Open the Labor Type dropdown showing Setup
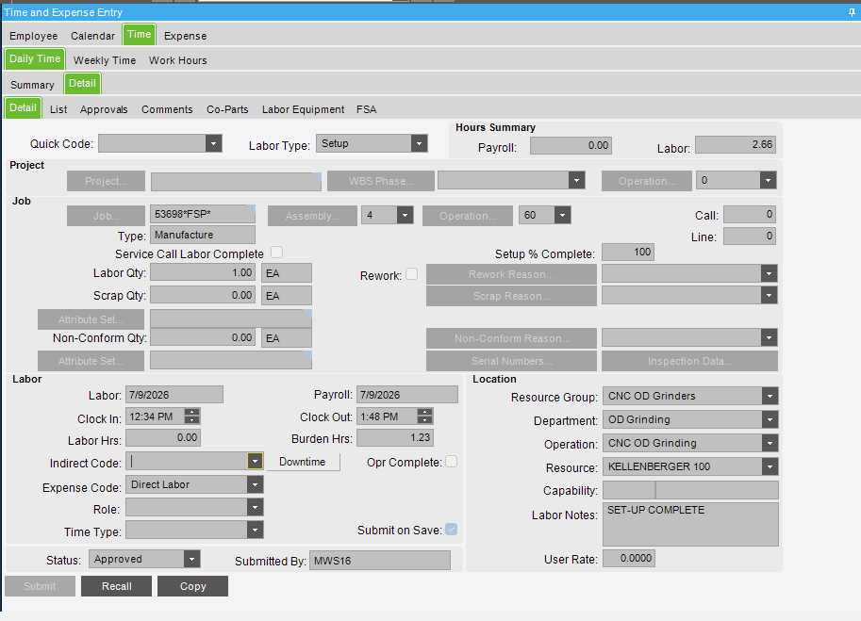This screenshot has width=861, height=621. click(419, 144)
